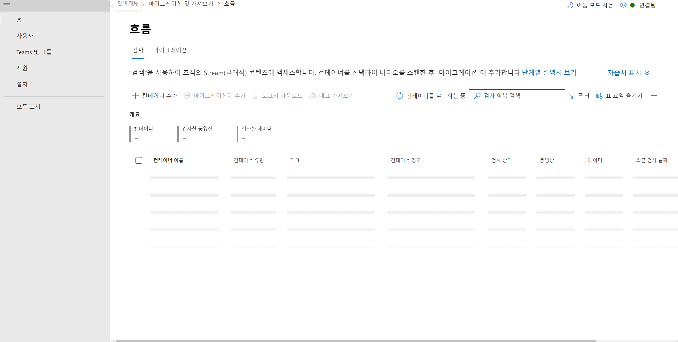Switch to the 마이그레이션 tab
Viewport: 678px width, 342px height.
(170, 50)
